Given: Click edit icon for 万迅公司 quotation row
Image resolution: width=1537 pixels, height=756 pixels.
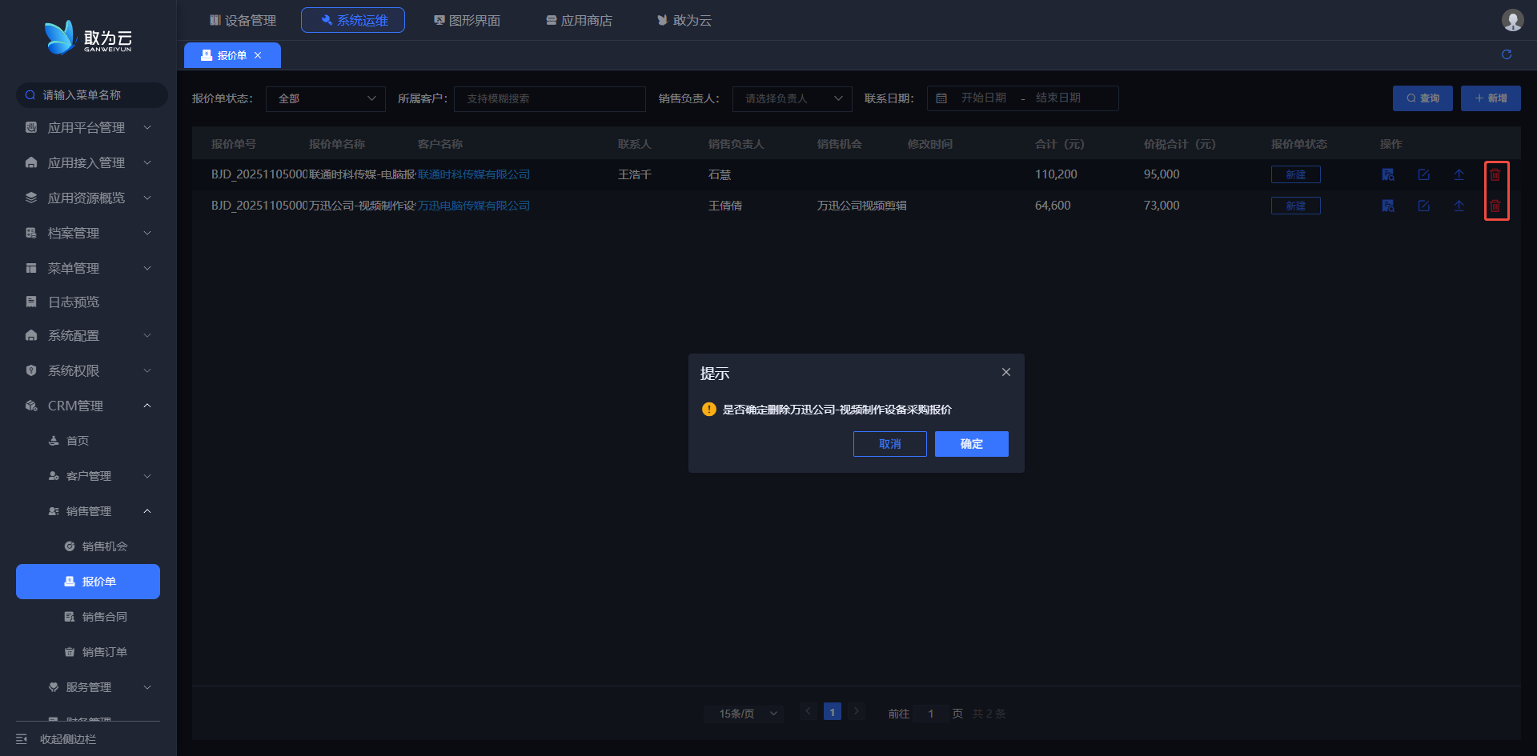Looking at the screenshot, I should coord(1423,206).
